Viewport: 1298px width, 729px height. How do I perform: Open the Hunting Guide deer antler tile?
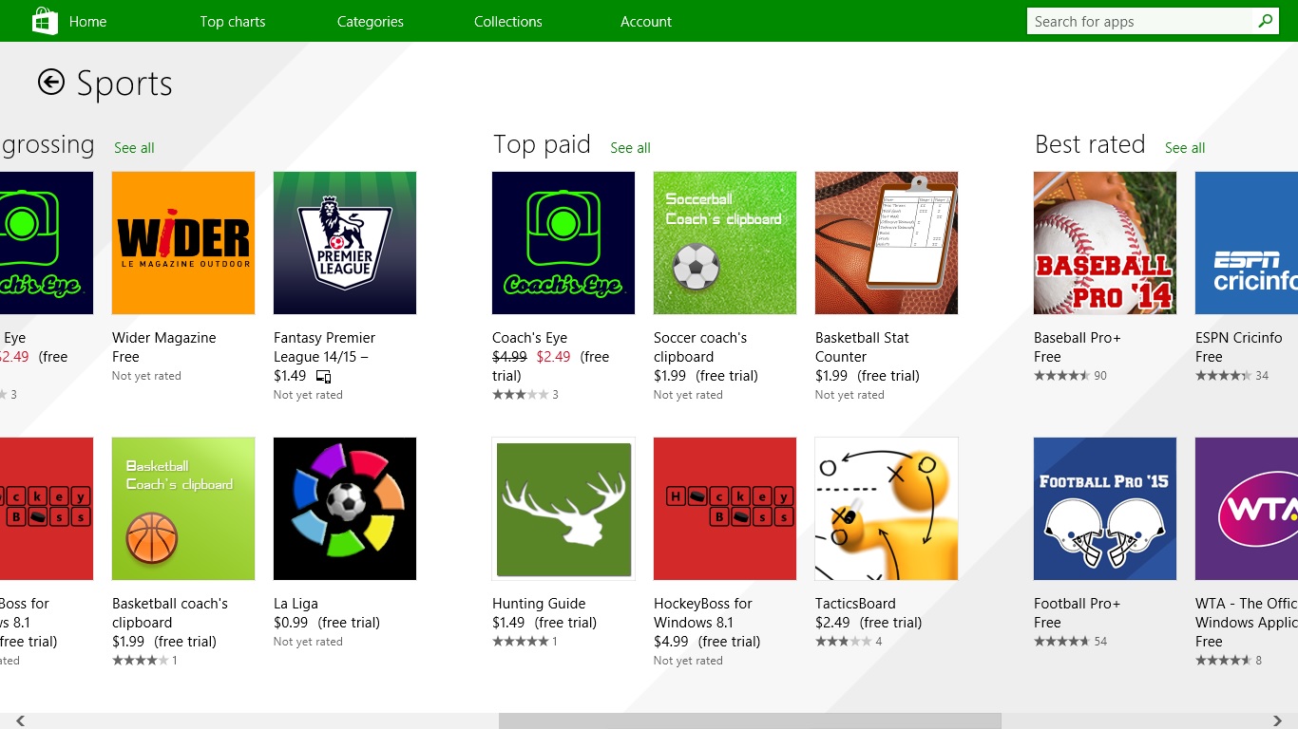563,509
